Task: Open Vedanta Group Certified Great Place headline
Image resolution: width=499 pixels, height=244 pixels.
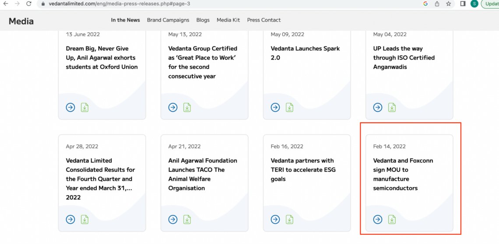Action: click(x=203, y=63)
